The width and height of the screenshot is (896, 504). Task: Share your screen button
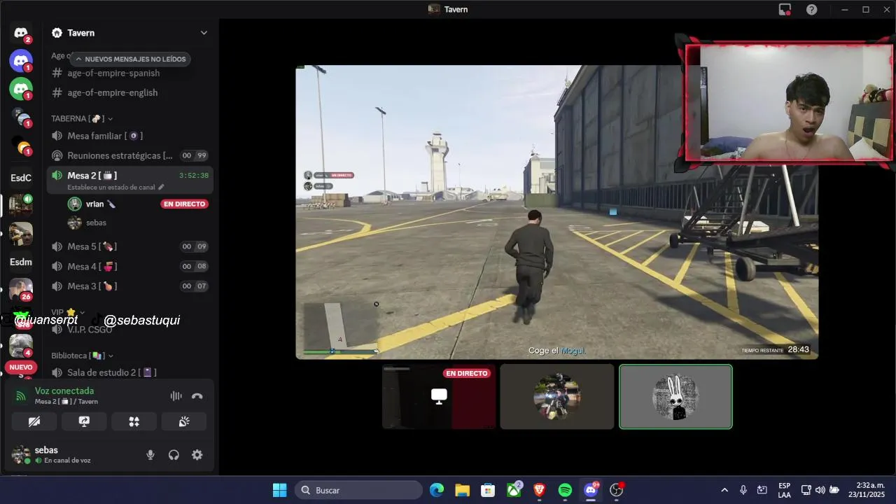(84, 421)
